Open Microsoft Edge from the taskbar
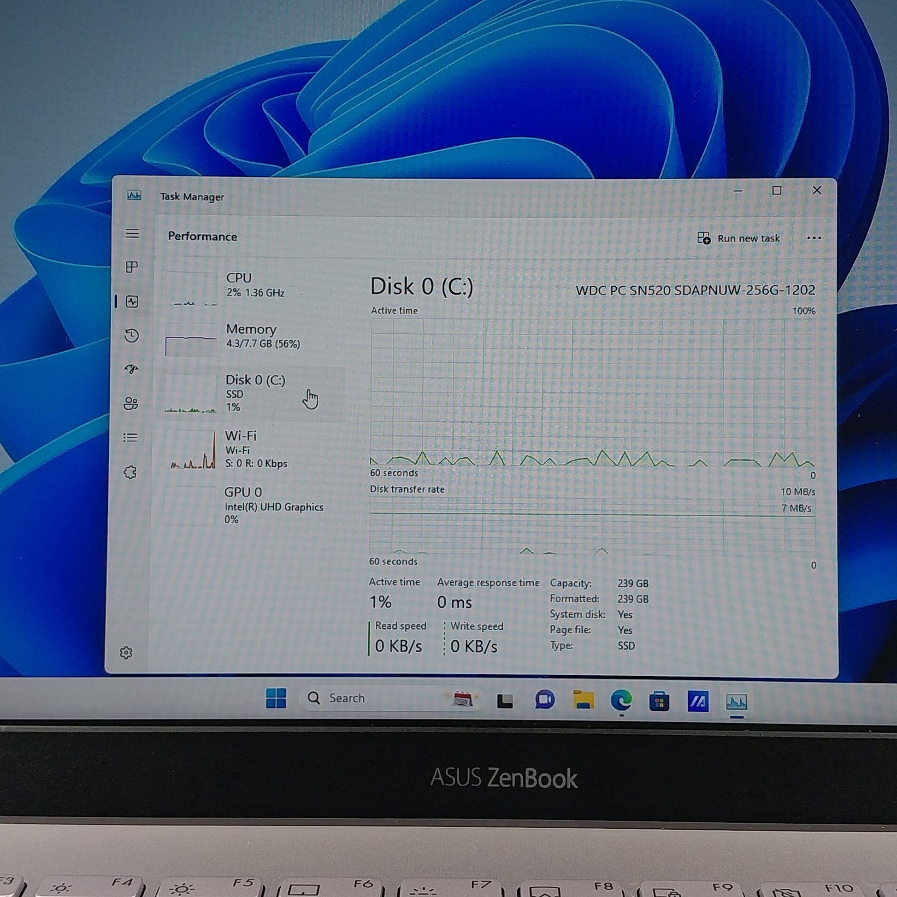This screenshot has width=897, height=897. click(621, 700)
